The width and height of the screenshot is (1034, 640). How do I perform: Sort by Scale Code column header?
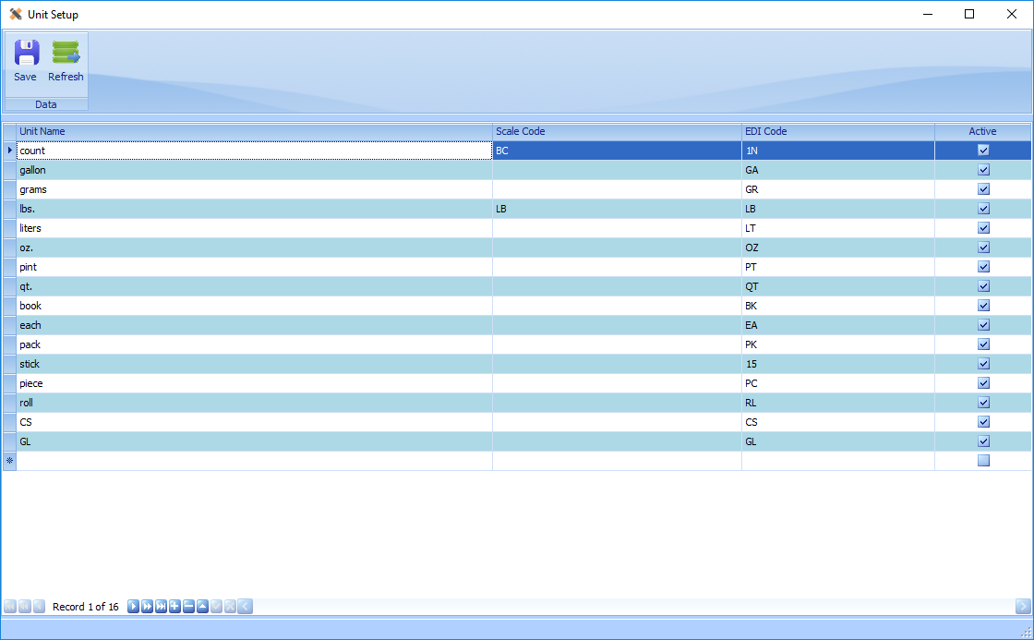coord(616,131)
